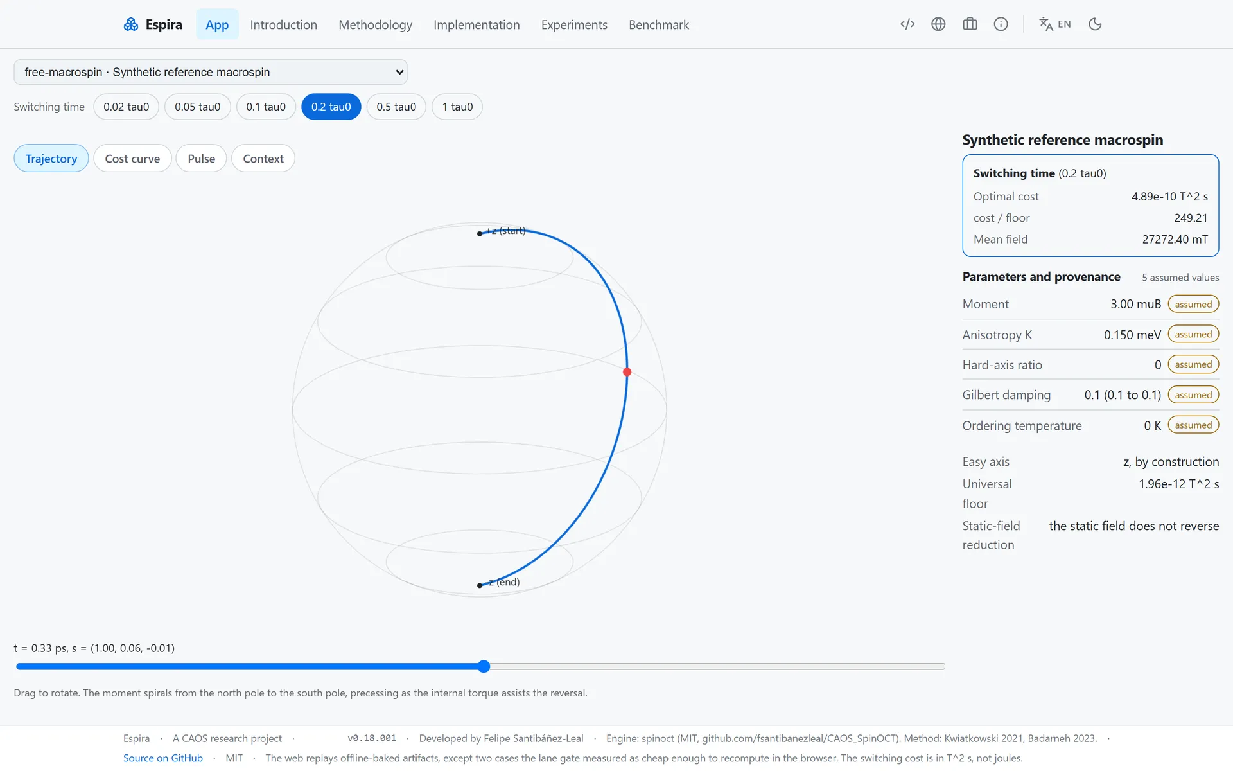Viewport: 1233px width, 771px height.
Task: Click the red moment marker on sphere
Action: pos(627,372)
